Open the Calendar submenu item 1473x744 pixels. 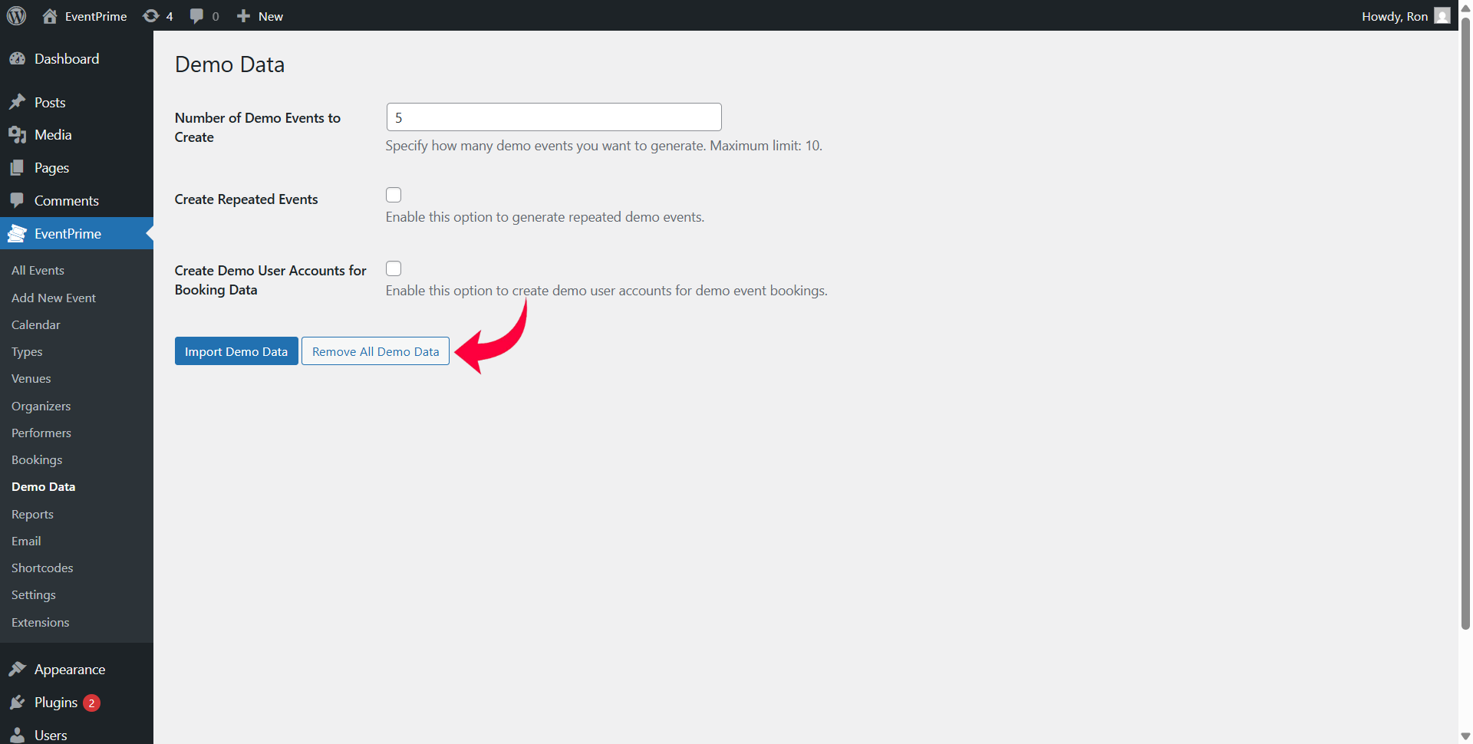(36, 324)
